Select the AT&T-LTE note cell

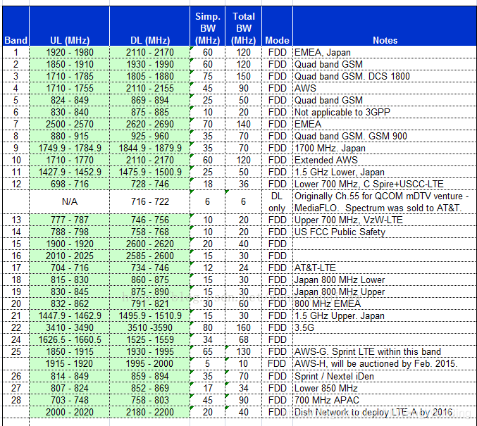click(x=385, y=268)
